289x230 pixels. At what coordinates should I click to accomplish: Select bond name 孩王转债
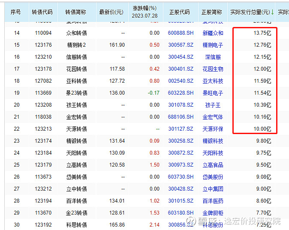click(76, 105)
